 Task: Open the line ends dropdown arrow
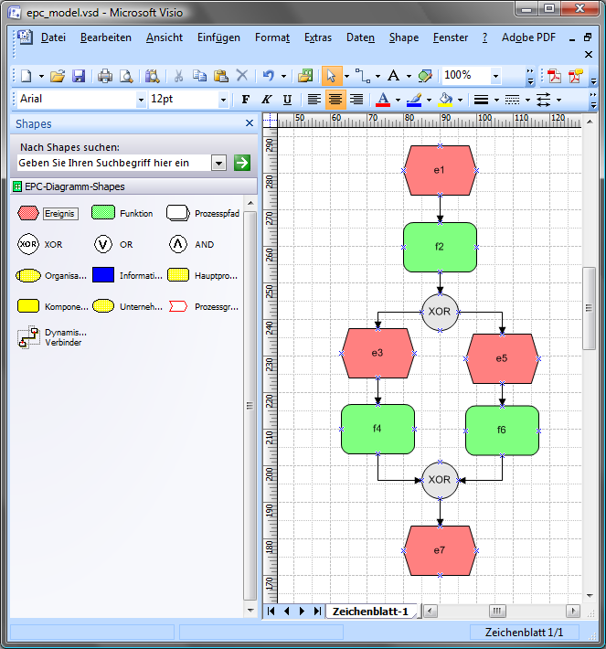coord(558,100)
